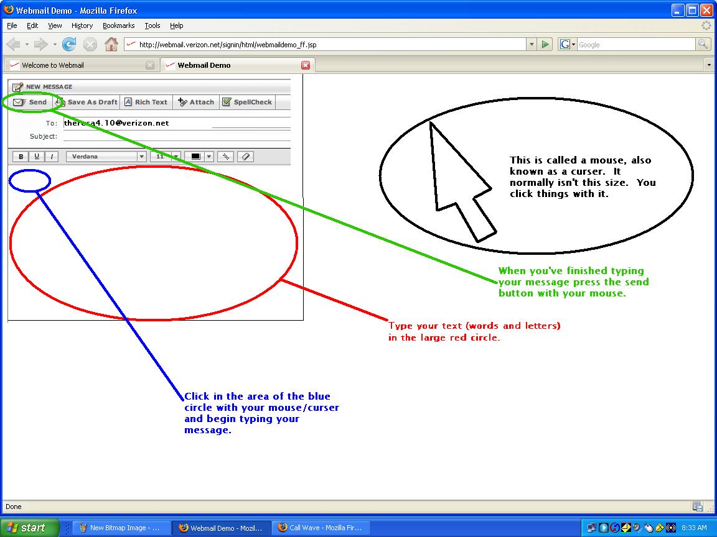
Task: Expand the address bar history dropdown
Action: [532, 44]
